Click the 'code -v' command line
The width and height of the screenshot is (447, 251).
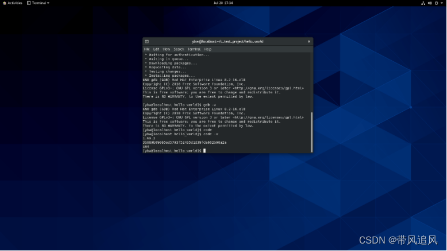[180, 134]
